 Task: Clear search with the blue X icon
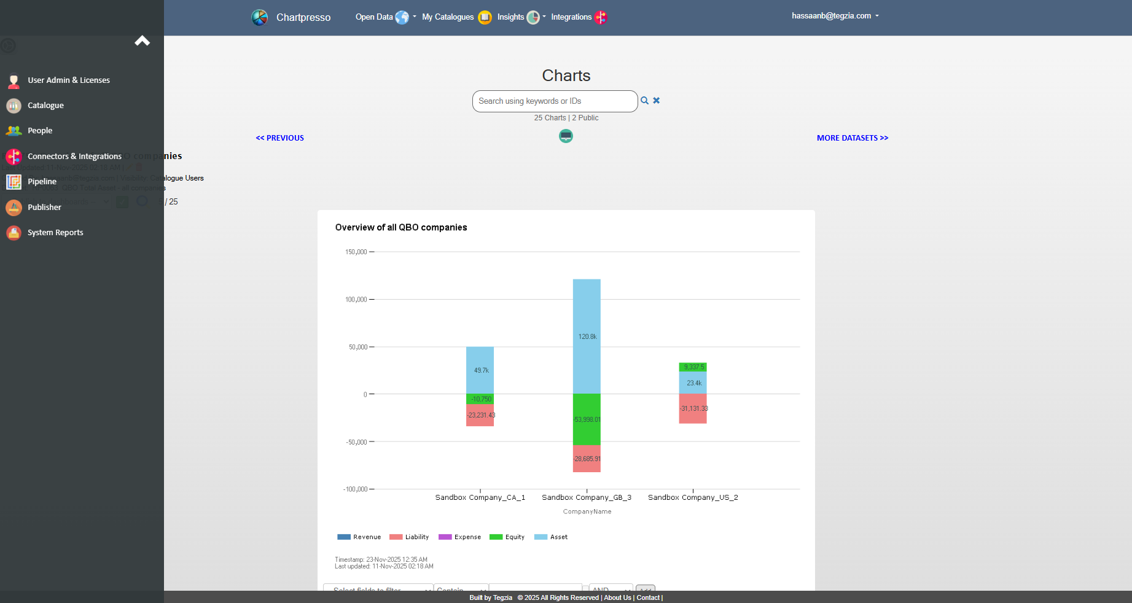coord(656,101)
